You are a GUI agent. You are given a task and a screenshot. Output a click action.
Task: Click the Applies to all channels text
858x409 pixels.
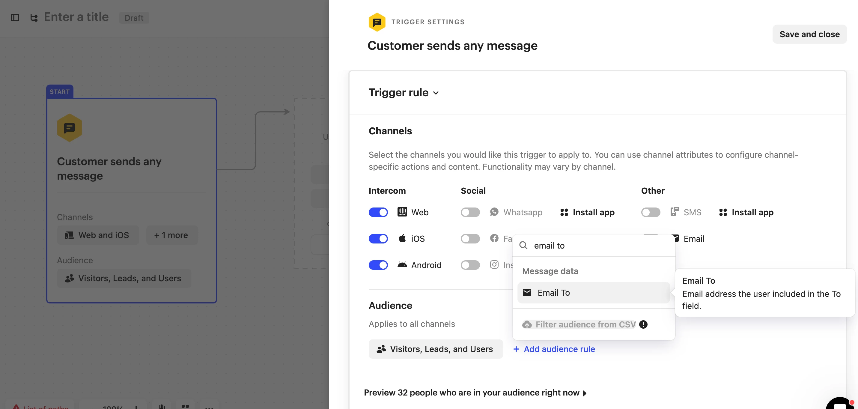point(412,324)
